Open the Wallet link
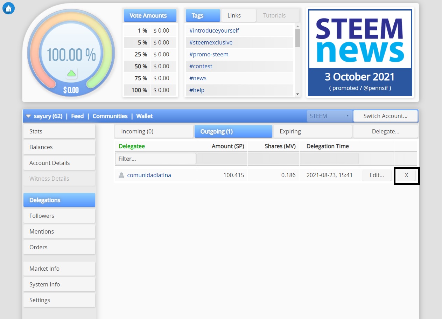This screenshot has width=442, height=319. 145,116
